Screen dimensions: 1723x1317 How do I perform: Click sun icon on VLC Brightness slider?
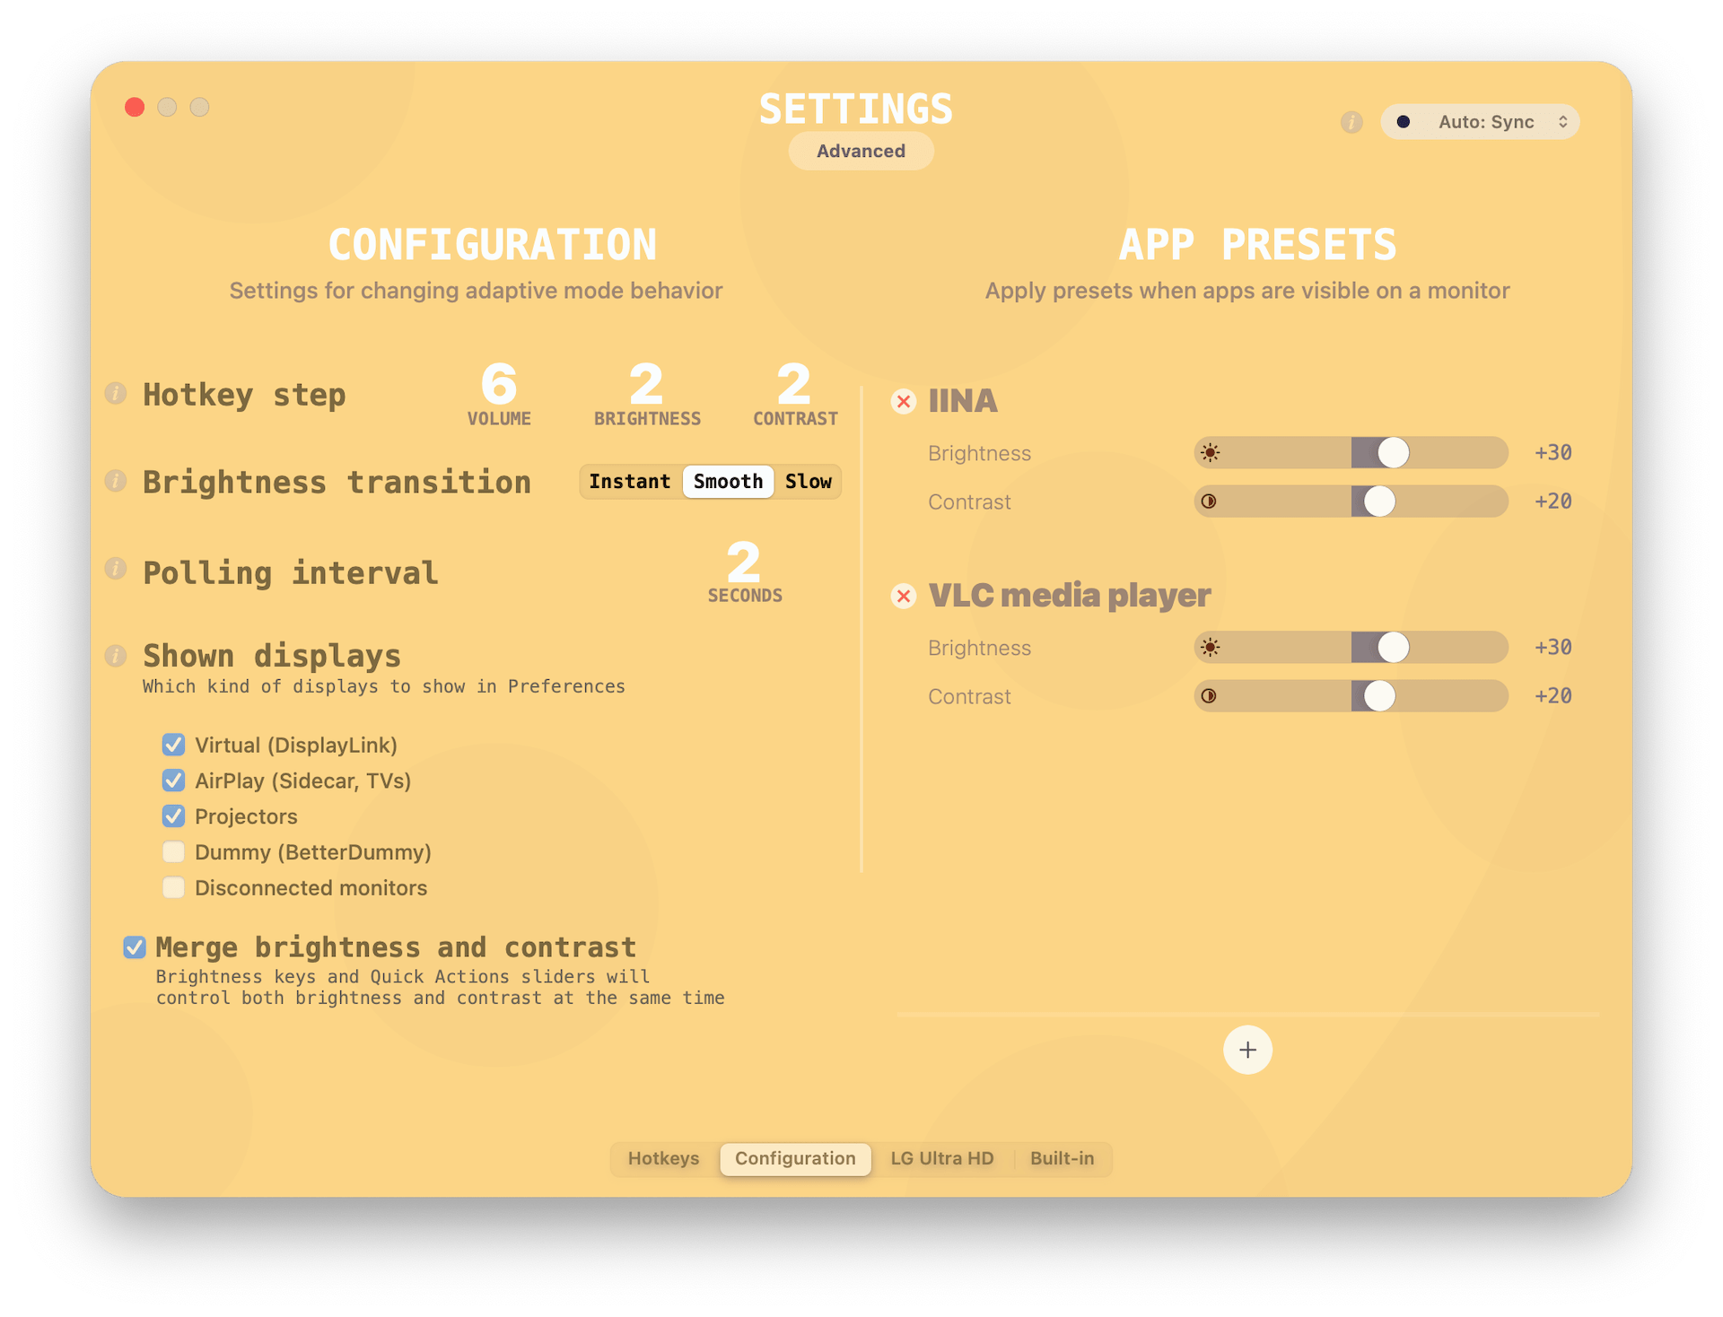tap(1210, 648)
